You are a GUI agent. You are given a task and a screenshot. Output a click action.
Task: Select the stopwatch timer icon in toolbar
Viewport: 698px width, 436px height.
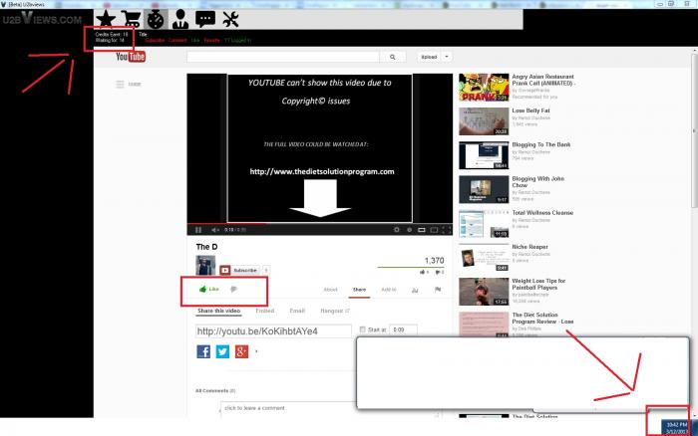click(x=156, y=19)
